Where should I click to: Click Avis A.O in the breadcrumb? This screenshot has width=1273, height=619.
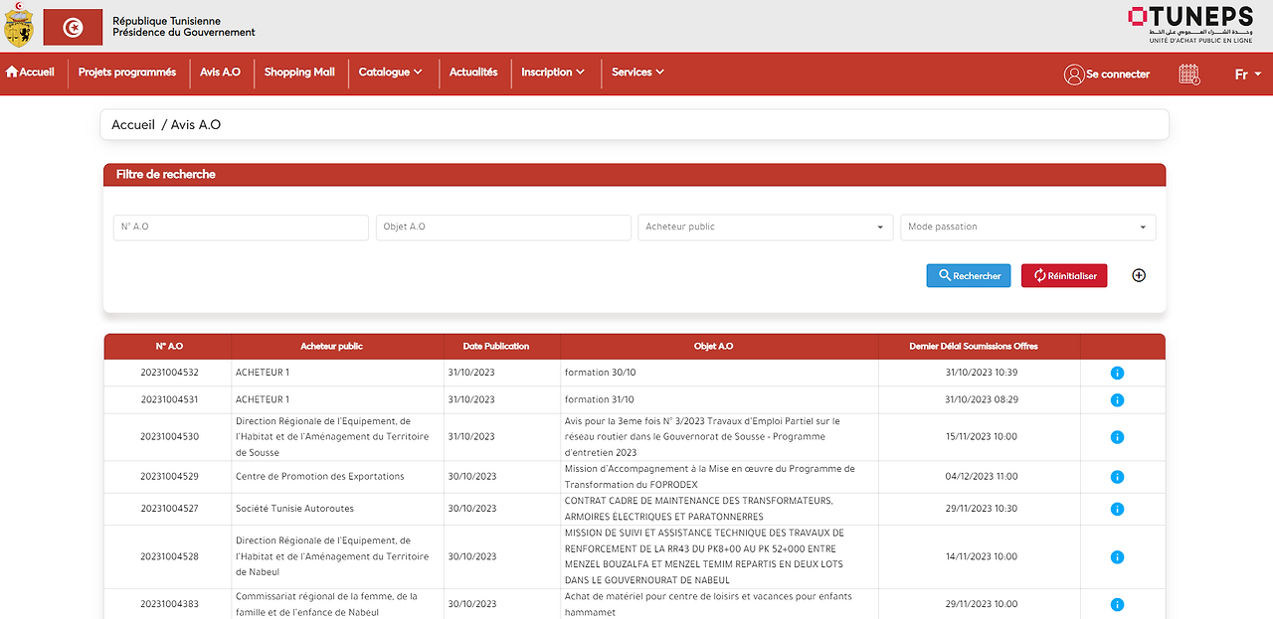[196, 125]
